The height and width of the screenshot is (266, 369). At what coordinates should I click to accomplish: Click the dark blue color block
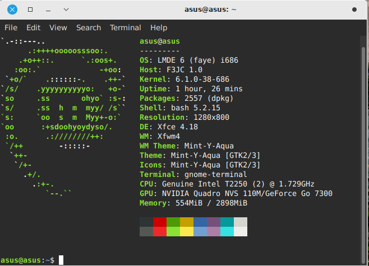pos(200,222)
